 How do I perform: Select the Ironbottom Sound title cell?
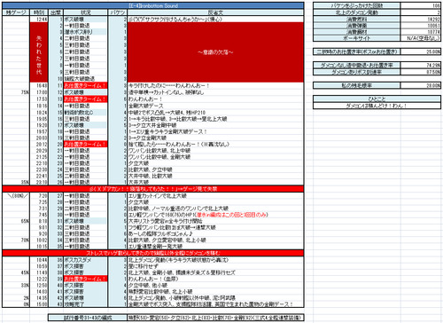pos(153,5)
